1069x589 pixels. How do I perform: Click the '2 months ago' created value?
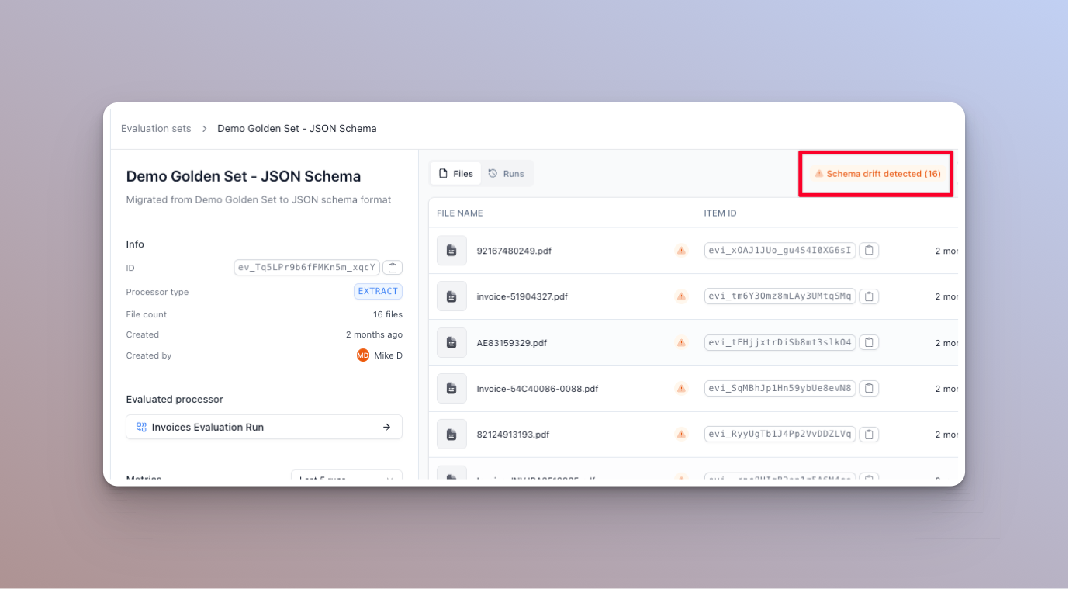point(374,334)
